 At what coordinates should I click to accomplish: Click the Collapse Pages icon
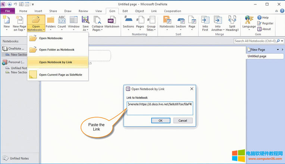[x=97, y=20]
